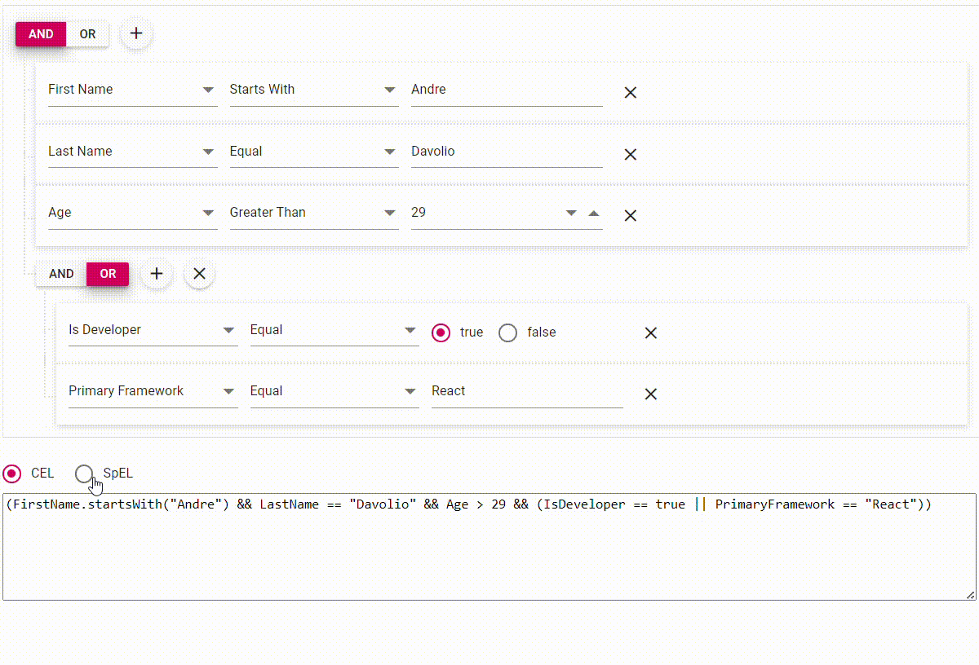Remove the Age rule
Image resolution: width=979 pixels, height=665 pixels.
point(630,215)
